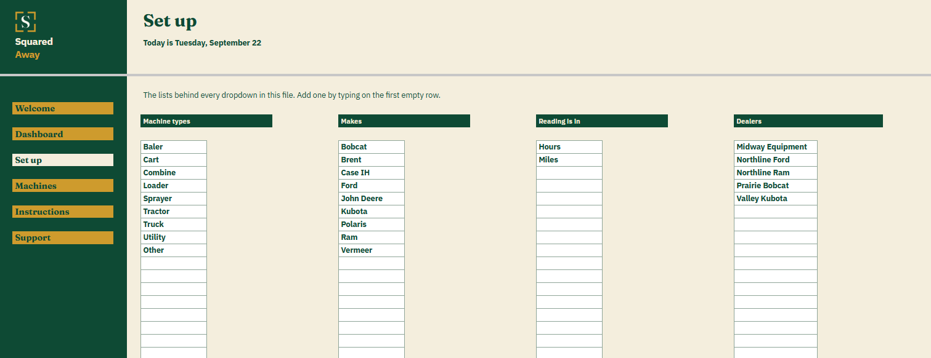Open the Instructions page
Viewport: 931px width, 358px height.
[63, 212]
